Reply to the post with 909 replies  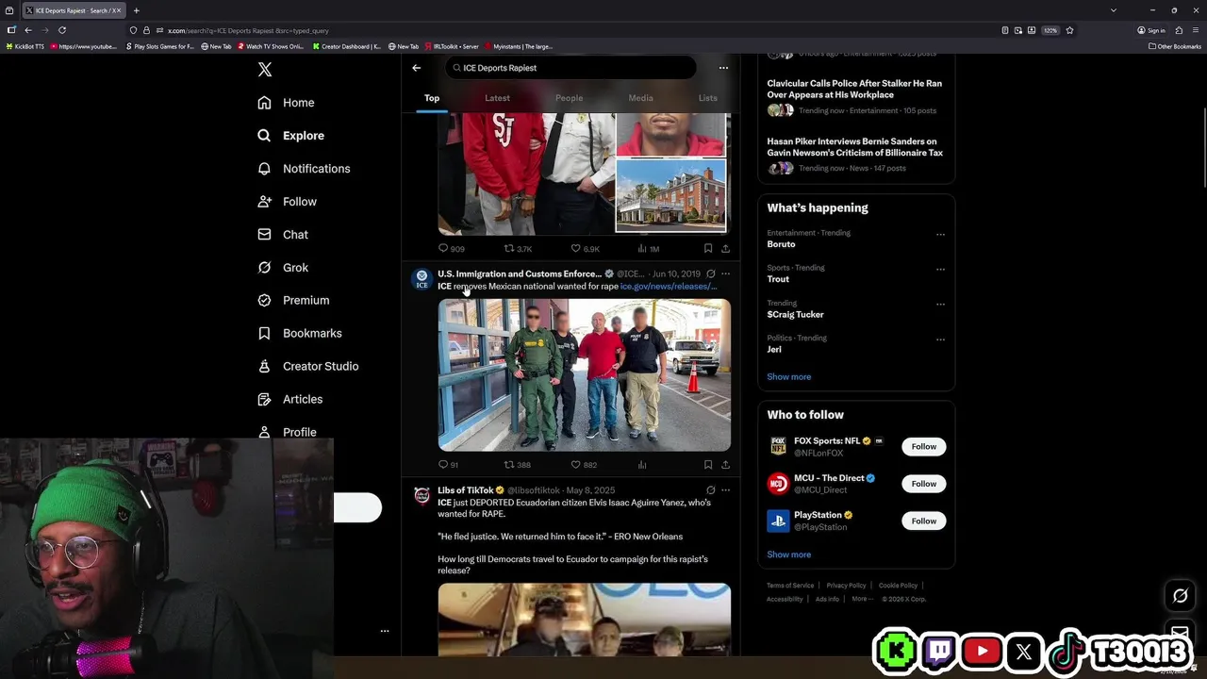click(x=451, y=249)
